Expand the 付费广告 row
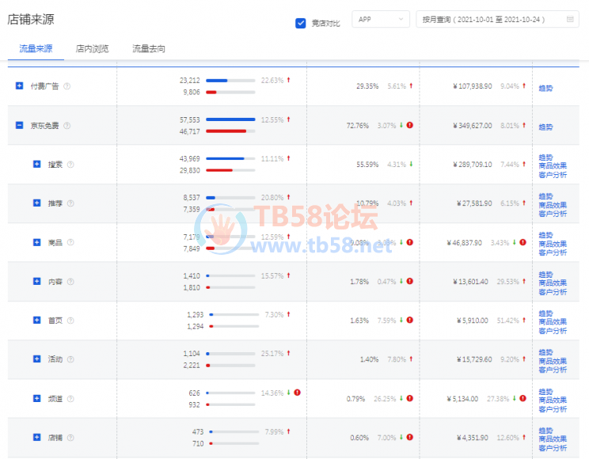This screenshot has width=589, height=459. pyautogui.click(x=19, y=85)
